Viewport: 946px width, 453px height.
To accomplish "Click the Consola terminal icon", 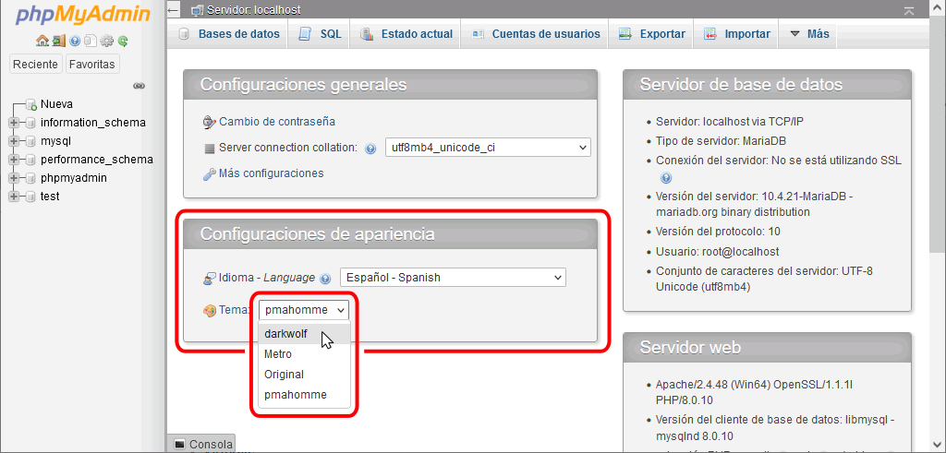I will [x=180, y=444].
